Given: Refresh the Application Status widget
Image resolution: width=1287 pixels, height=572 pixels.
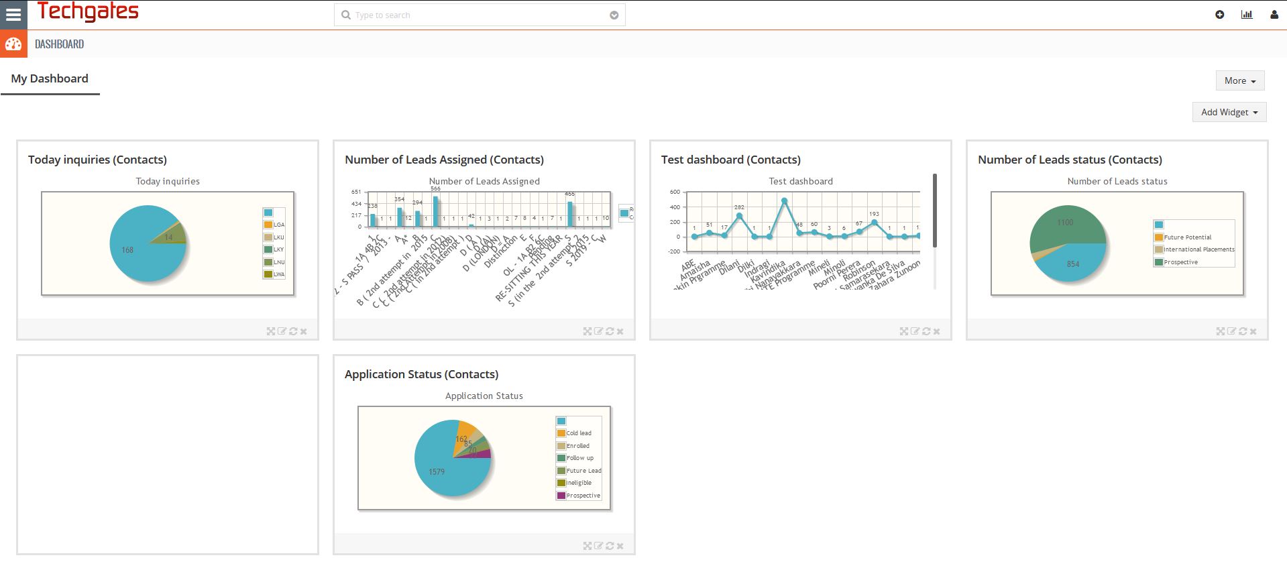Looking at the screenshot, I should 610,546.
